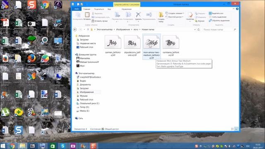Screen dimensions: 265x149
Task: Click the Windows Start button
Action: point(3,146)
